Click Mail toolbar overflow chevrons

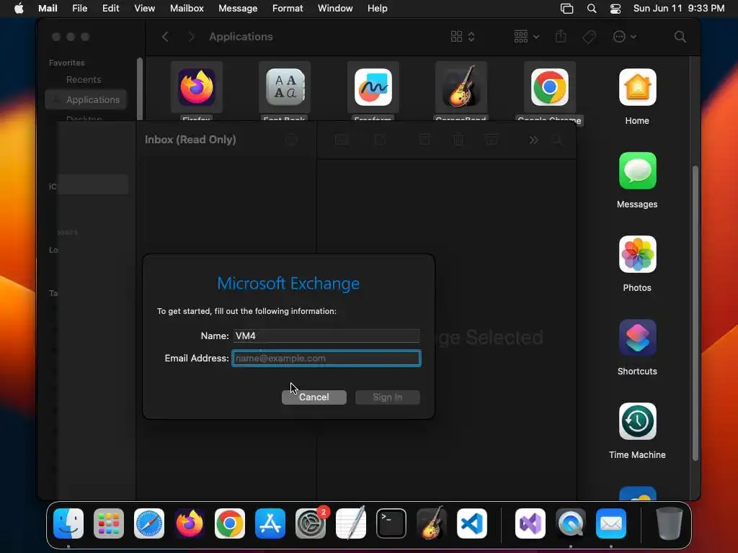(x=533, y=140)
